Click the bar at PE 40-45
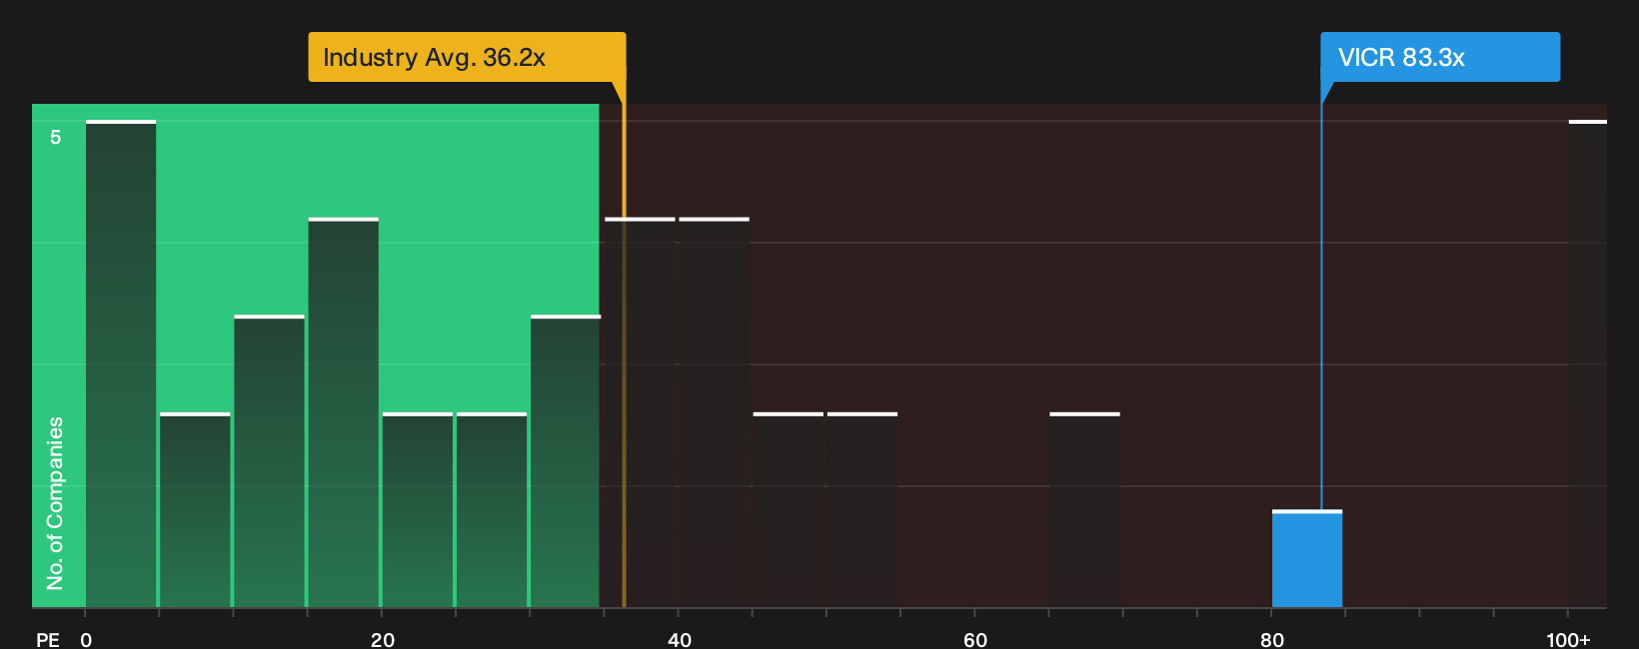This screenshot has width=1639, height=649. point(715,412)
